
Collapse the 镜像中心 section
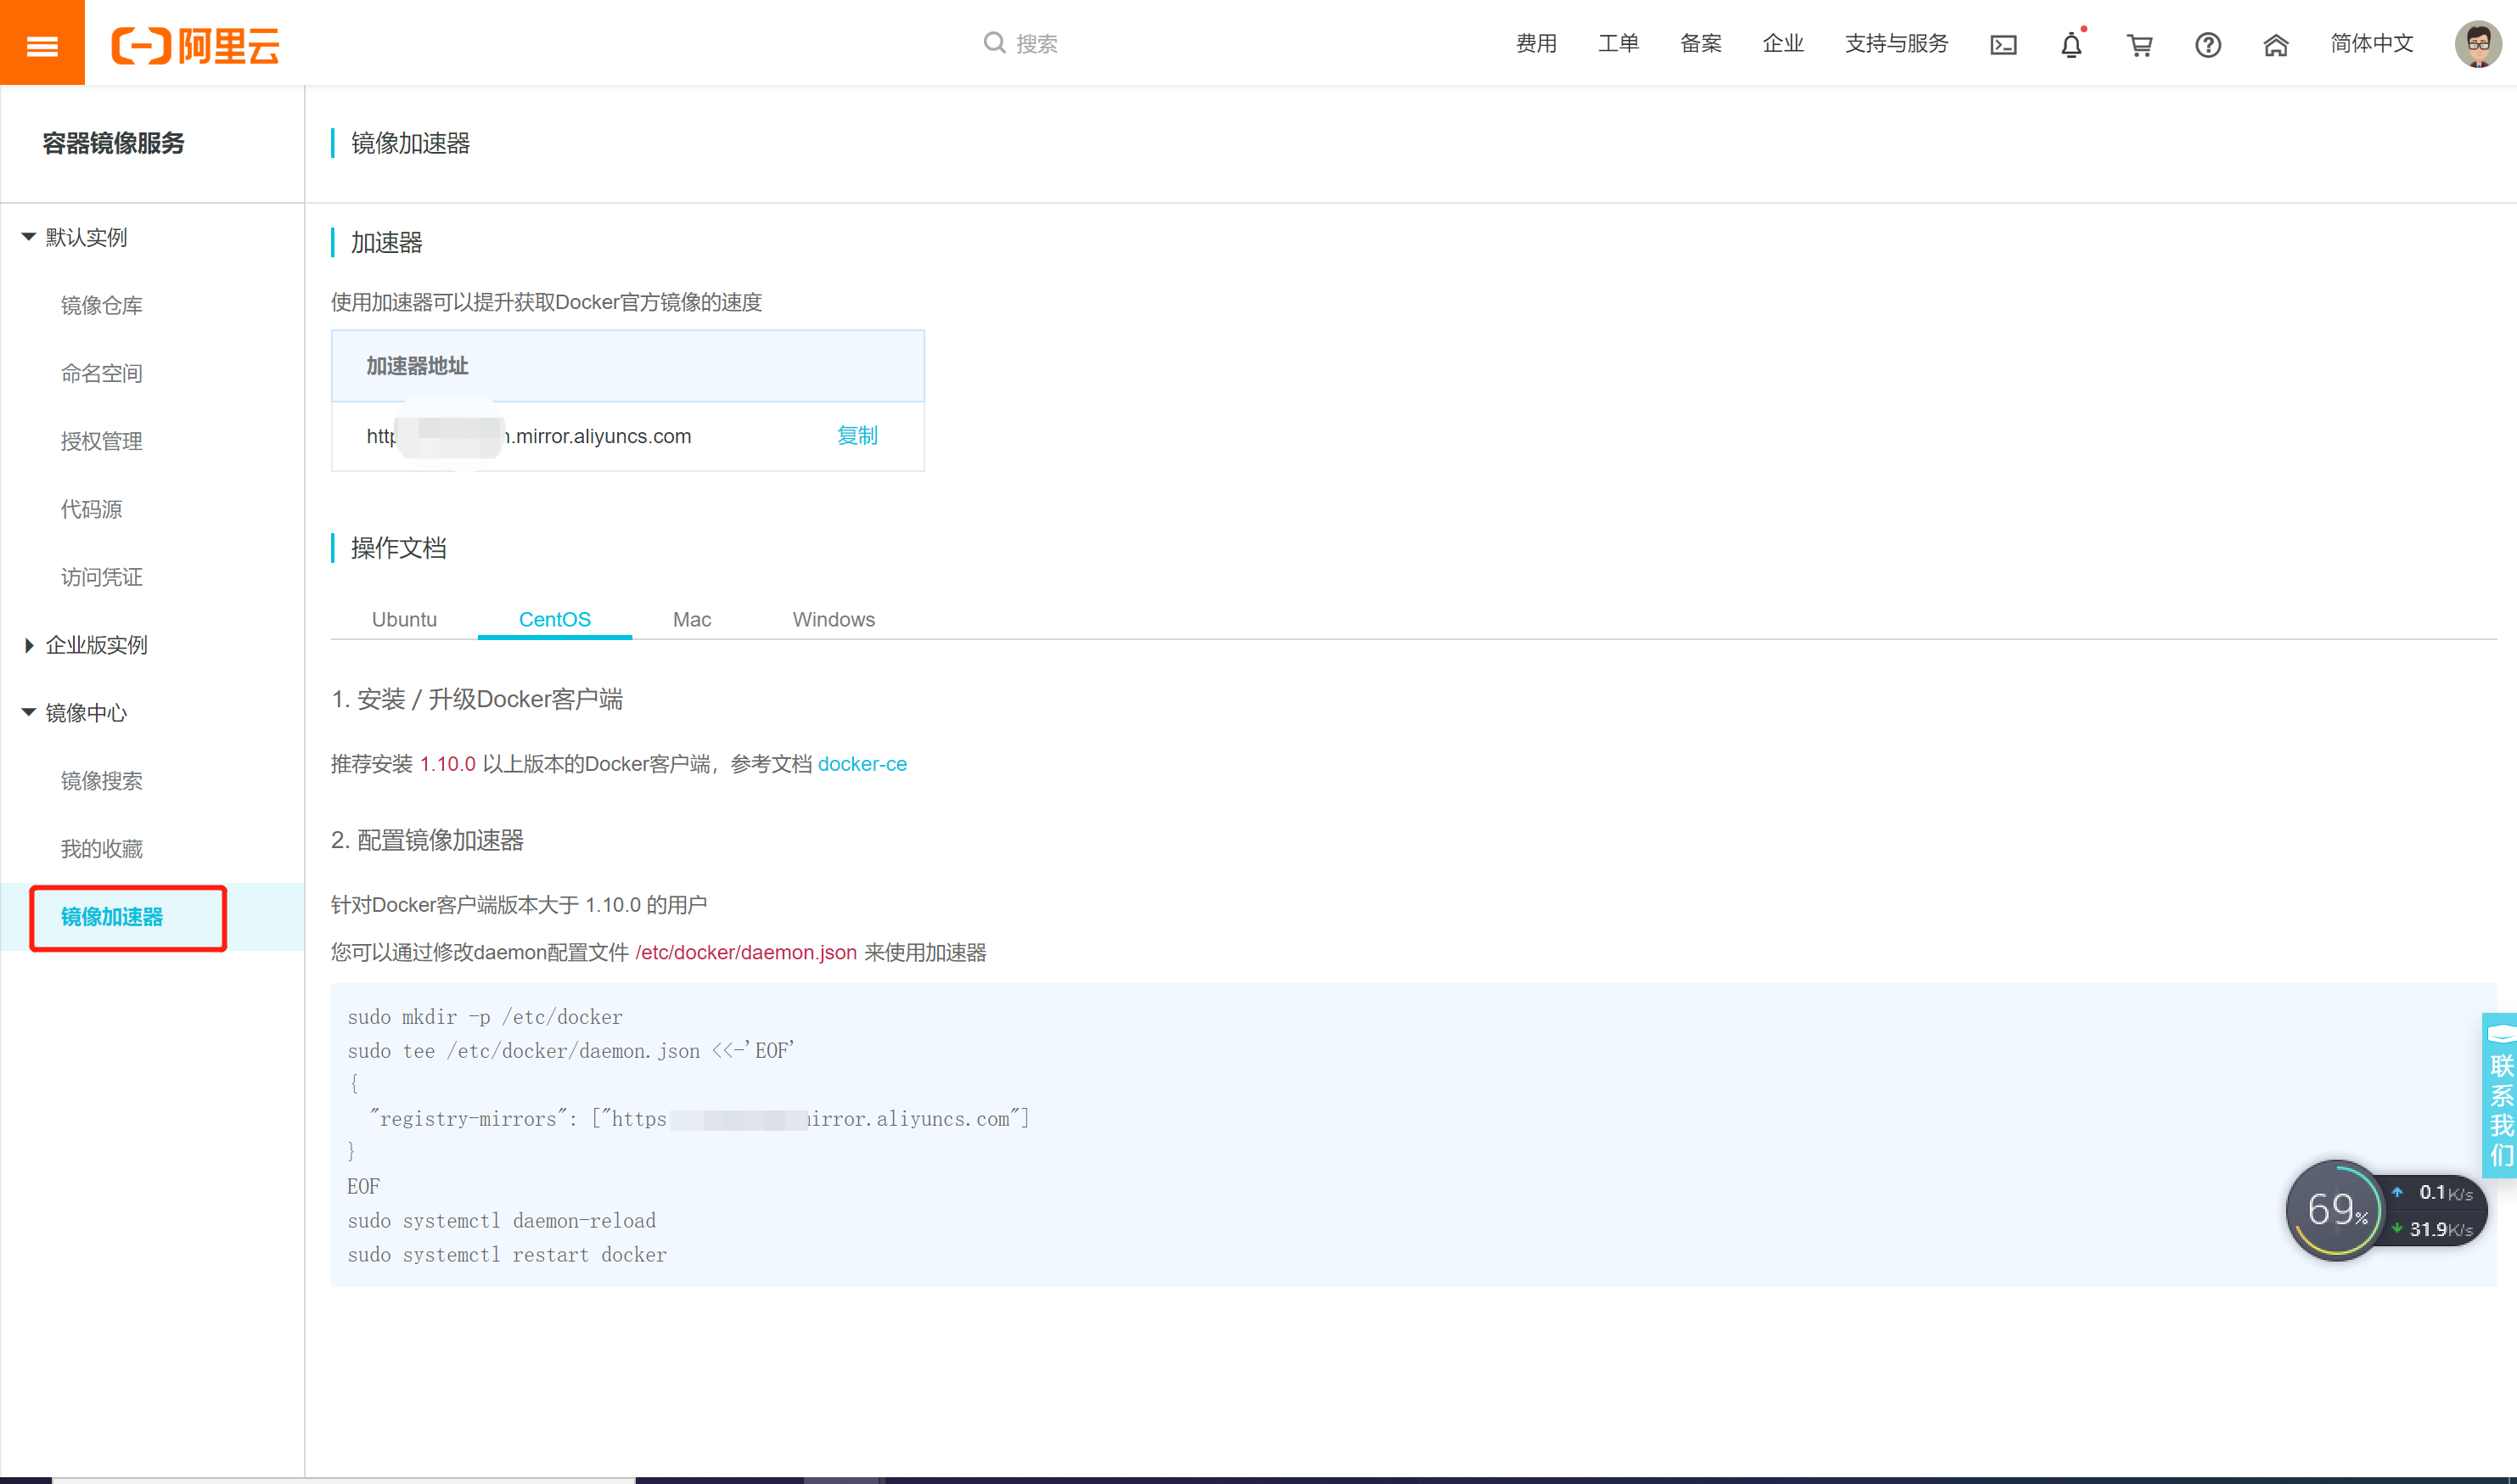pos(85,713)
